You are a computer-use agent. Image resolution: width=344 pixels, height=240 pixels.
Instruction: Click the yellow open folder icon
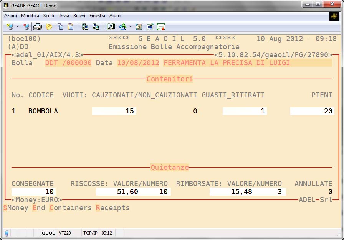[49, 27]
